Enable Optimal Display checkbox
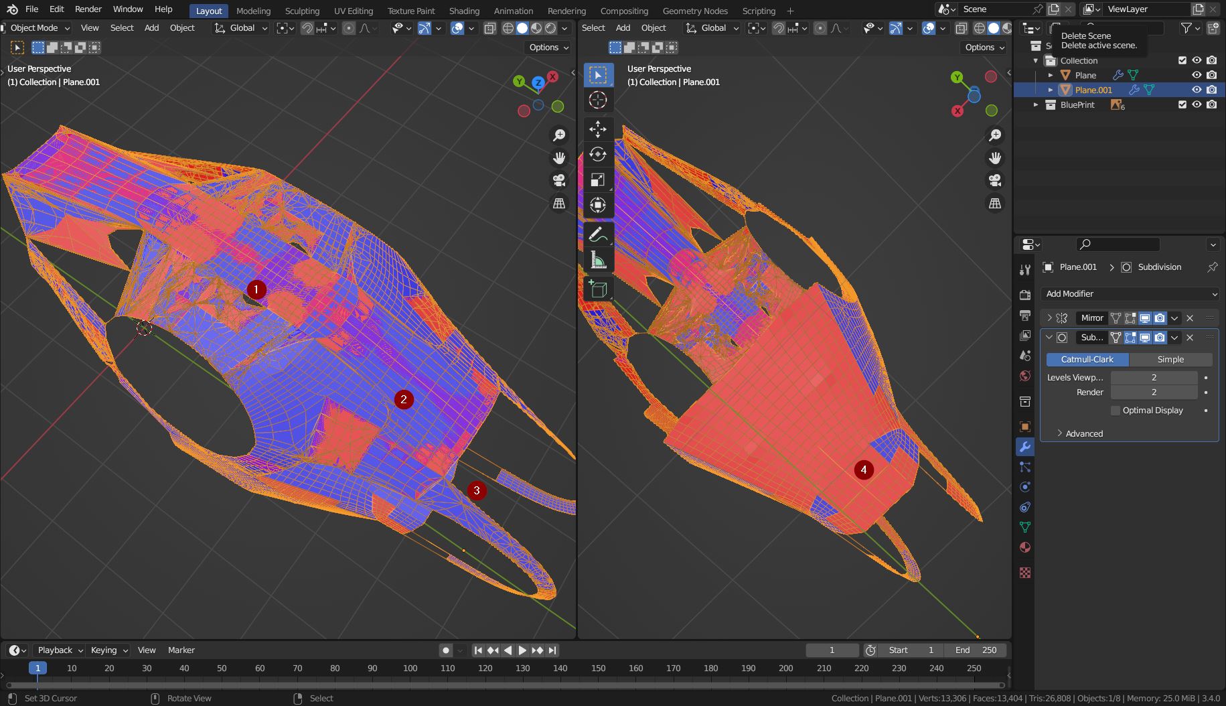This screenshot has height=706, width=1226. pos(1116,410)
